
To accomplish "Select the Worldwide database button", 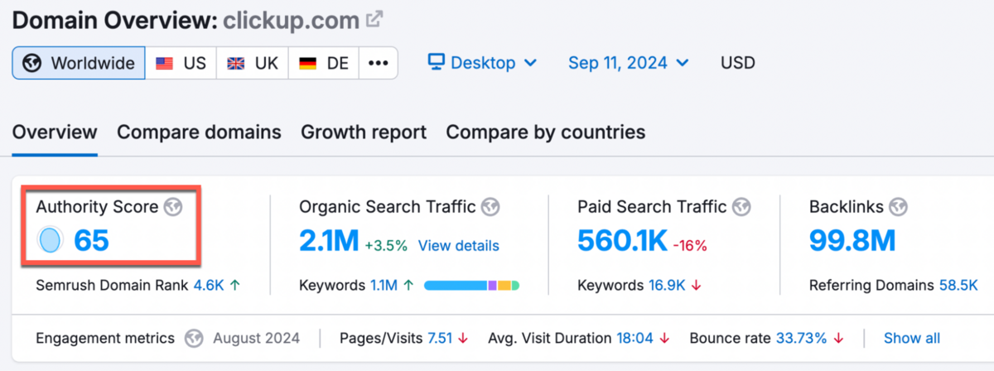I will tap(79, 63).
